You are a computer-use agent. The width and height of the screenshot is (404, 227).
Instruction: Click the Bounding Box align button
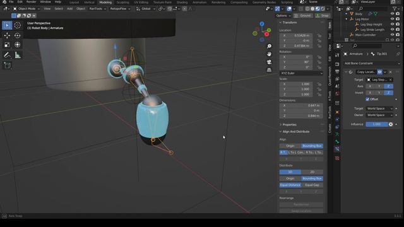click(312, 146)
